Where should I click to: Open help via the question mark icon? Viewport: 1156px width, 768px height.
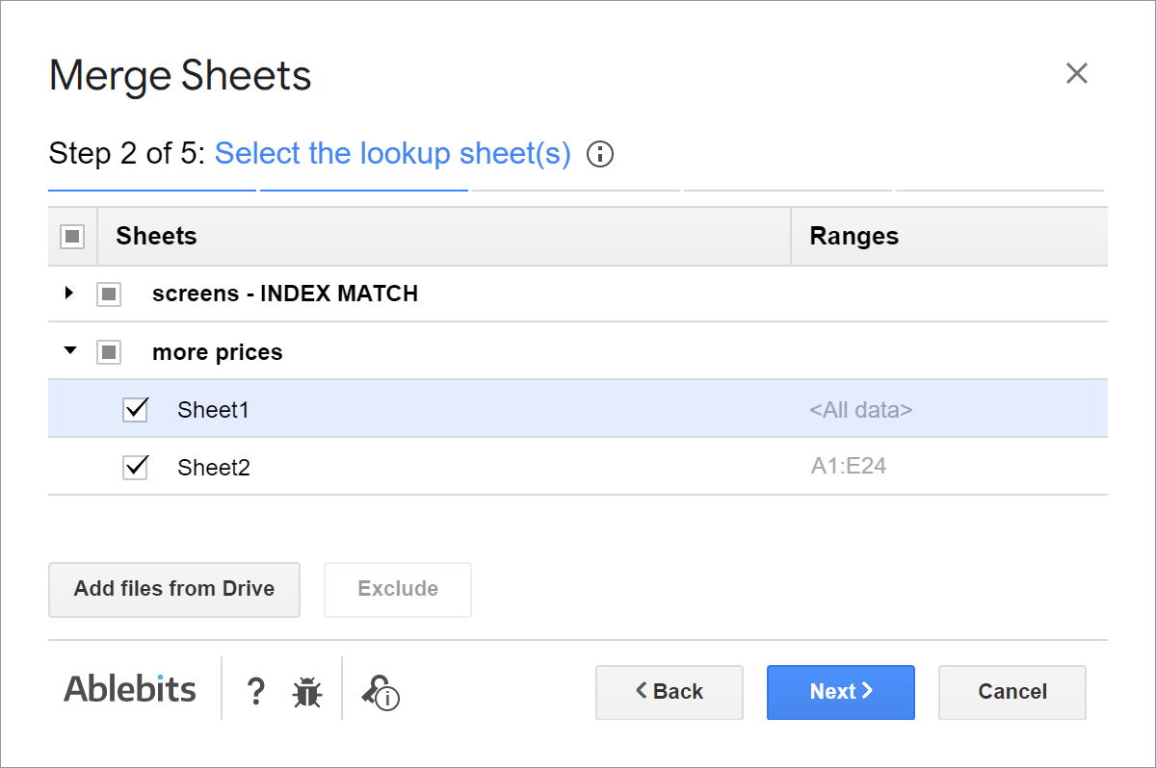pos(255,691)
